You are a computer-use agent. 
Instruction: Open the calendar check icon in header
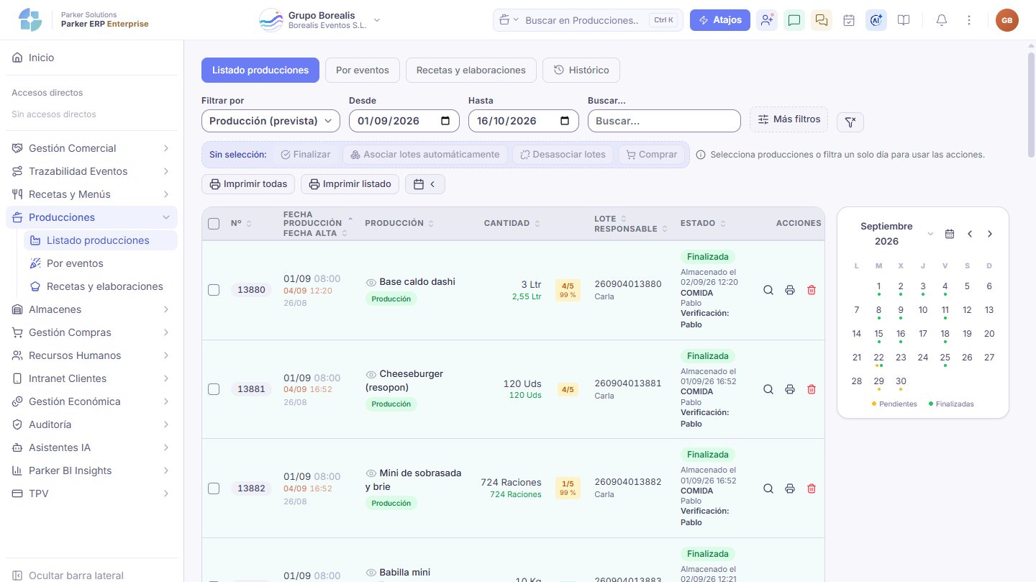849,20
